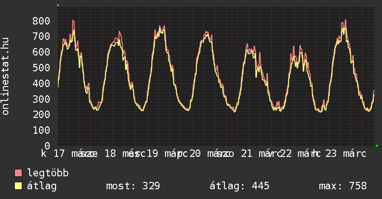Click the 500 y-axis label
This screenshot has height=199, width=382.
tap(41, 68)
